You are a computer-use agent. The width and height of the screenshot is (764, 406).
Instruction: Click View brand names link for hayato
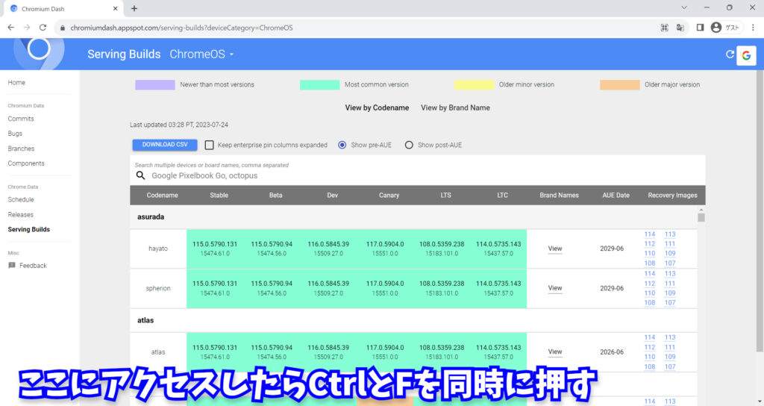[554, 249]
